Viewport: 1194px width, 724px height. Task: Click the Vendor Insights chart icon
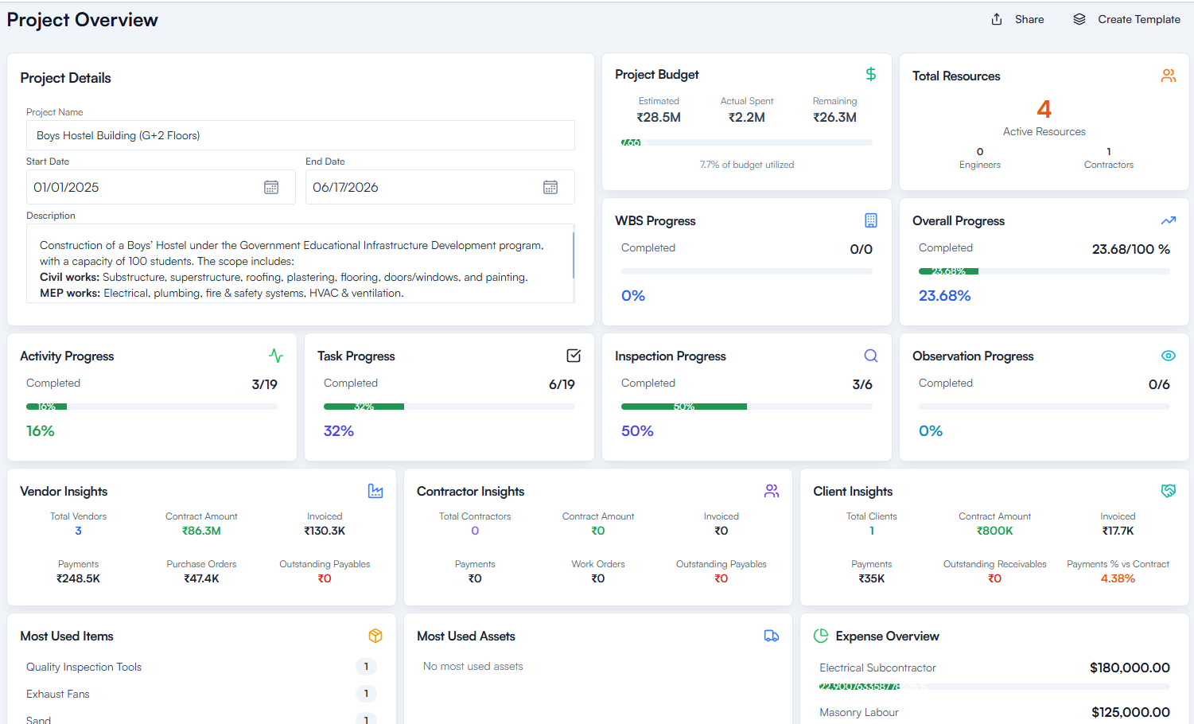coord(375,491)
